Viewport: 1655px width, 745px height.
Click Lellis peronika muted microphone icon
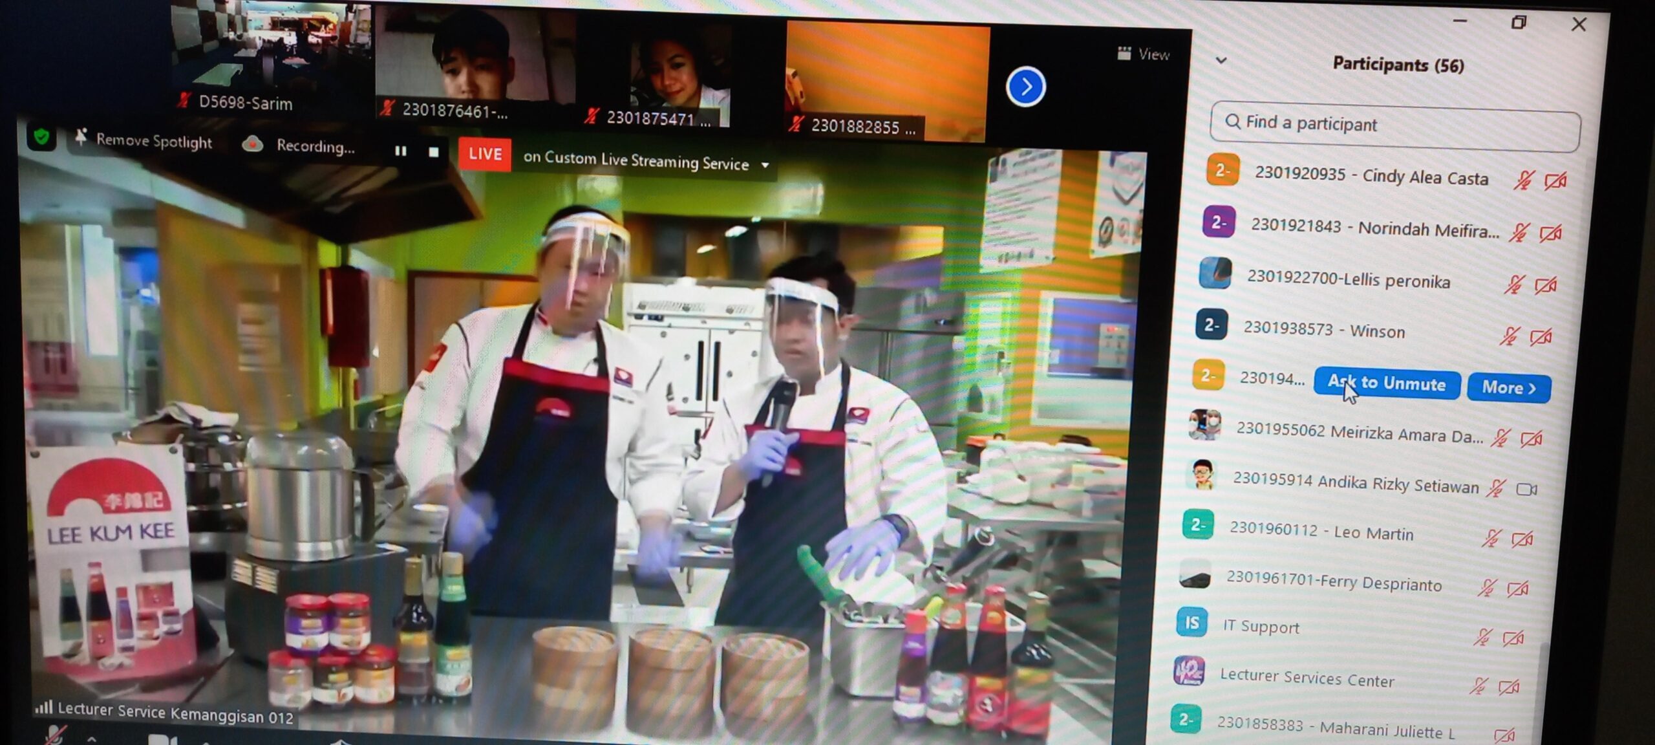(x=1513, y=284)
